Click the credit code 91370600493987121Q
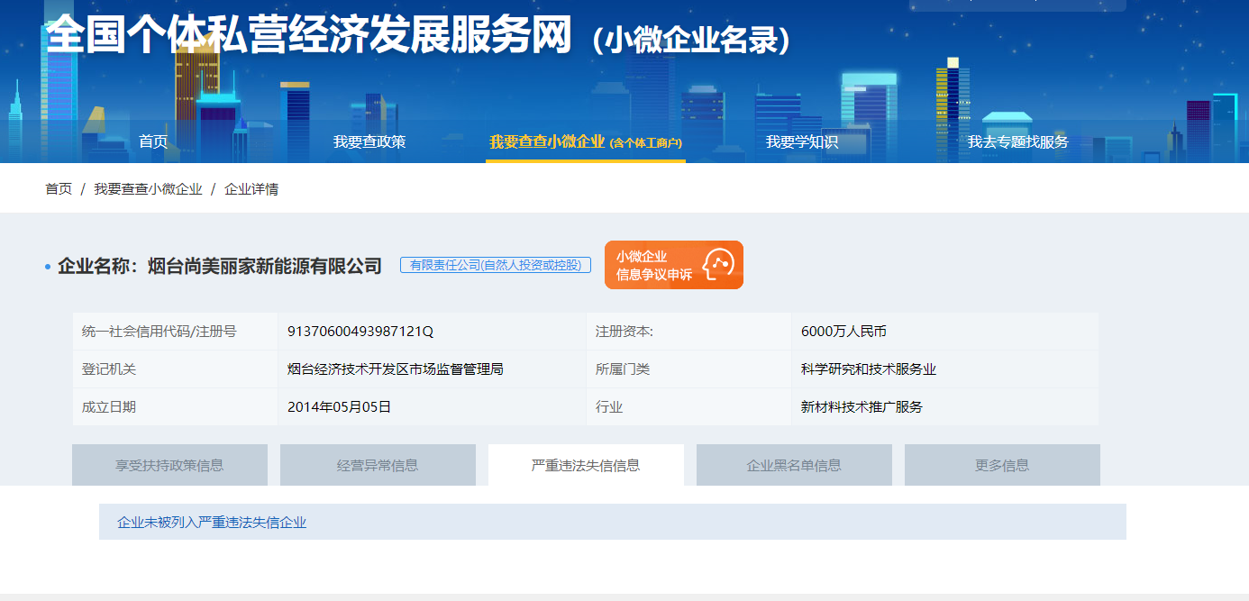Screen dimensions: 1249x601 [360, 332]
